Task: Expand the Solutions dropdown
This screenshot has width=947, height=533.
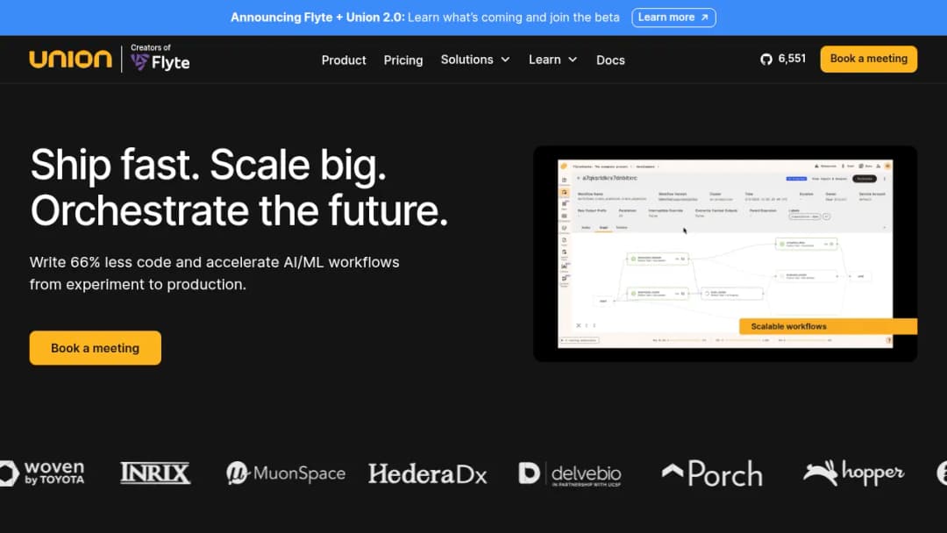Action: [x=475, y=60]
